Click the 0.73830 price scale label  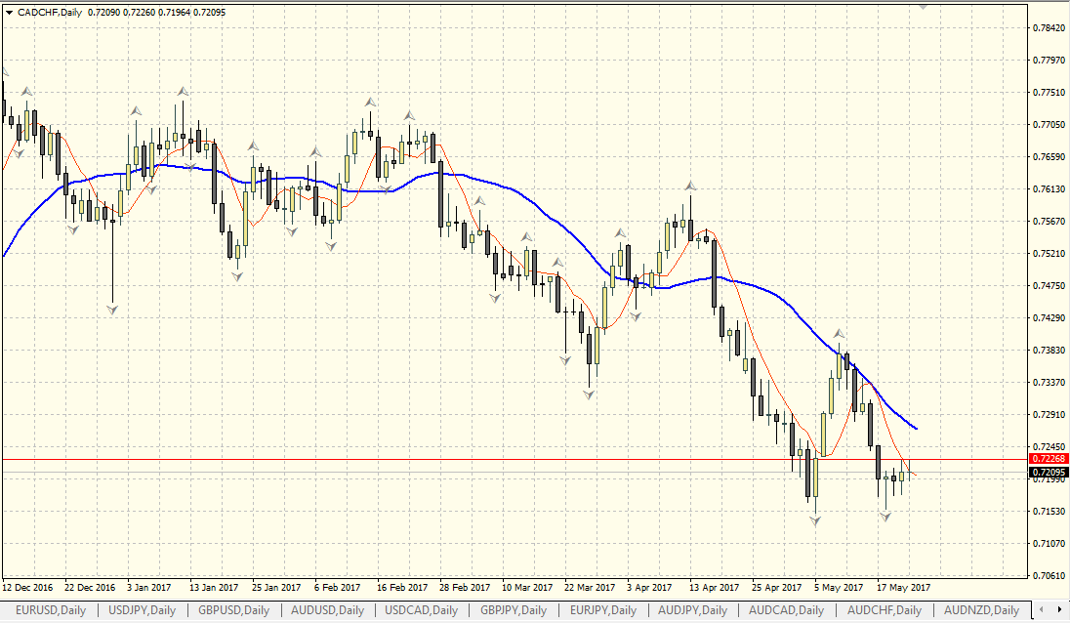click(x=1049, y=350)
